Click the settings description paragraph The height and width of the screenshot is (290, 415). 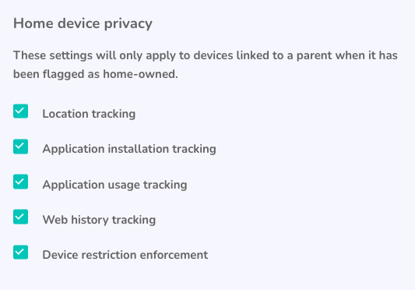(x=206, y=65)
